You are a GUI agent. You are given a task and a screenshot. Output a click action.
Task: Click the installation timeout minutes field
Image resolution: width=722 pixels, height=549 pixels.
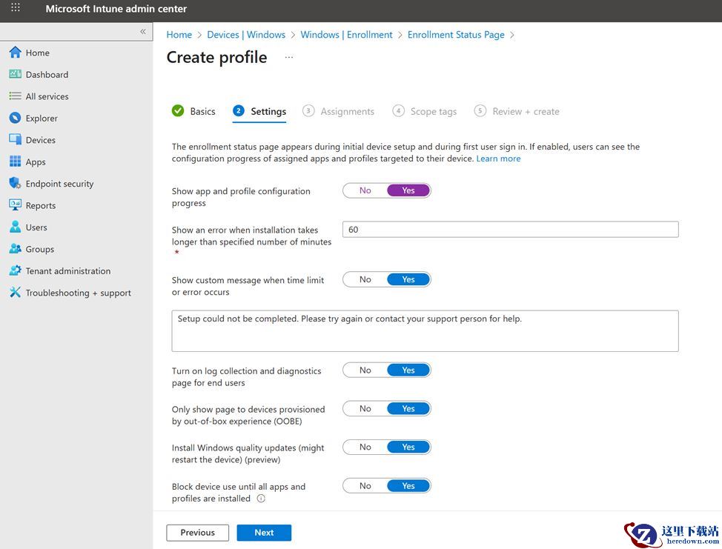[510, 230]
